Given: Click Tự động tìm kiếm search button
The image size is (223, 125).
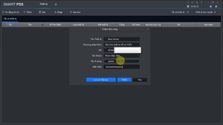Looking at the screenshot, I should pos(11,12).
